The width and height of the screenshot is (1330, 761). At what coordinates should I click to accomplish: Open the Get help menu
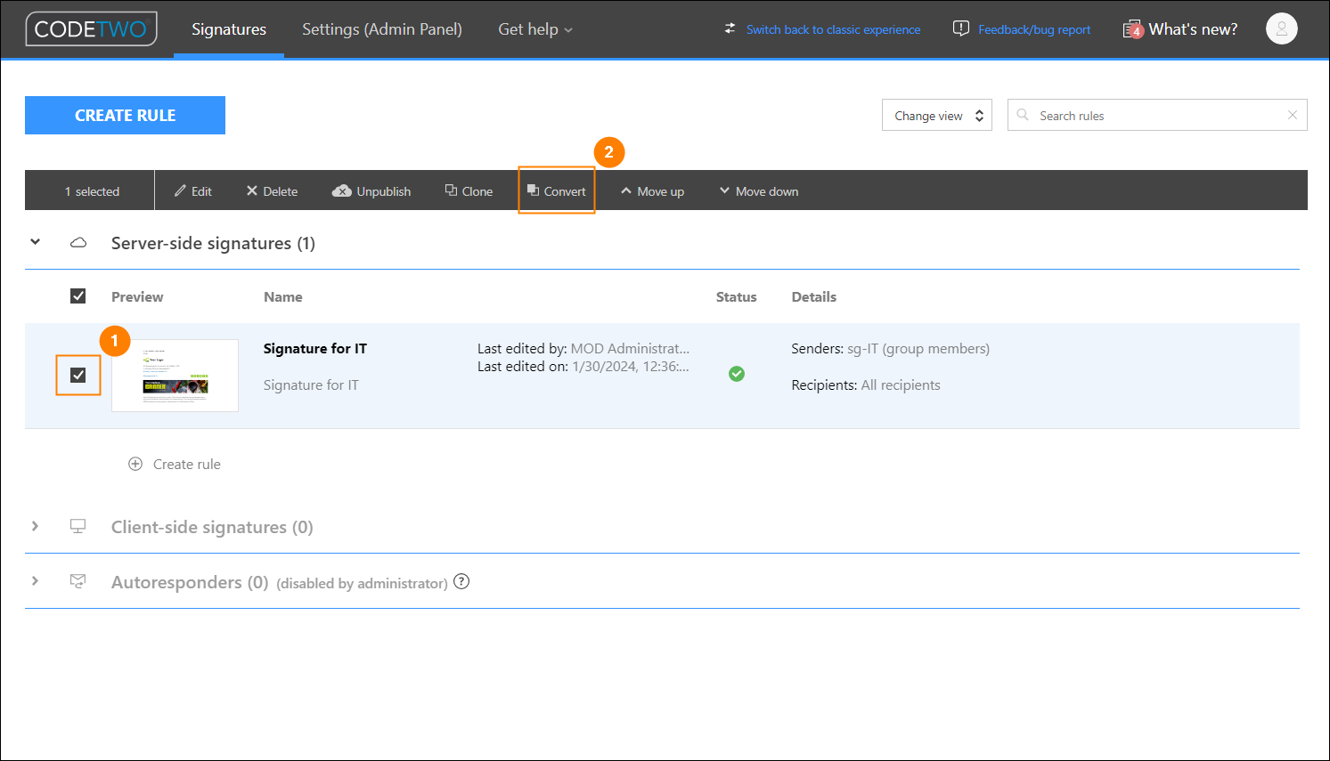click(x=534, y=28)
